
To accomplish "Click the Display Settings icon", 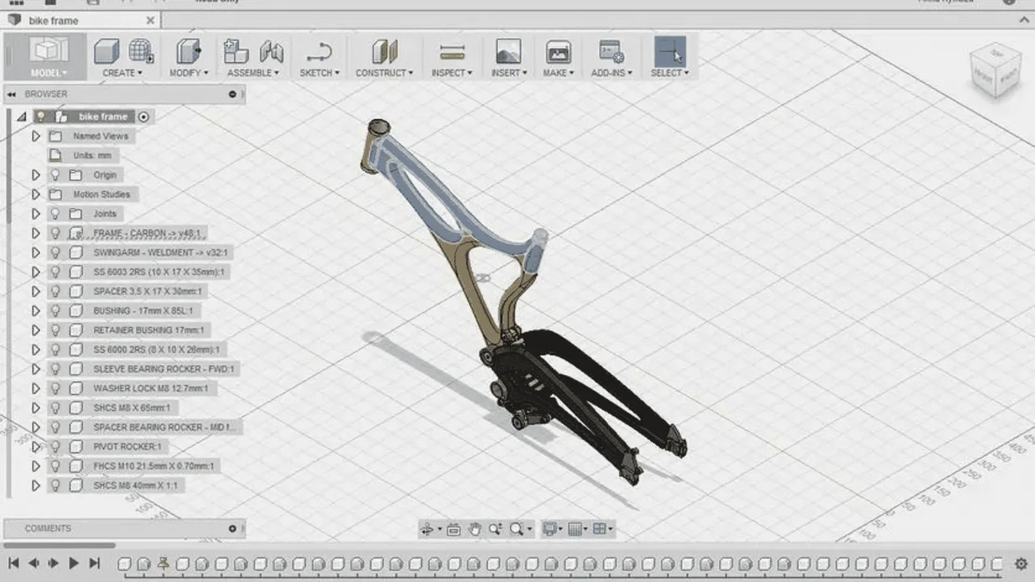I will point(551,529).
